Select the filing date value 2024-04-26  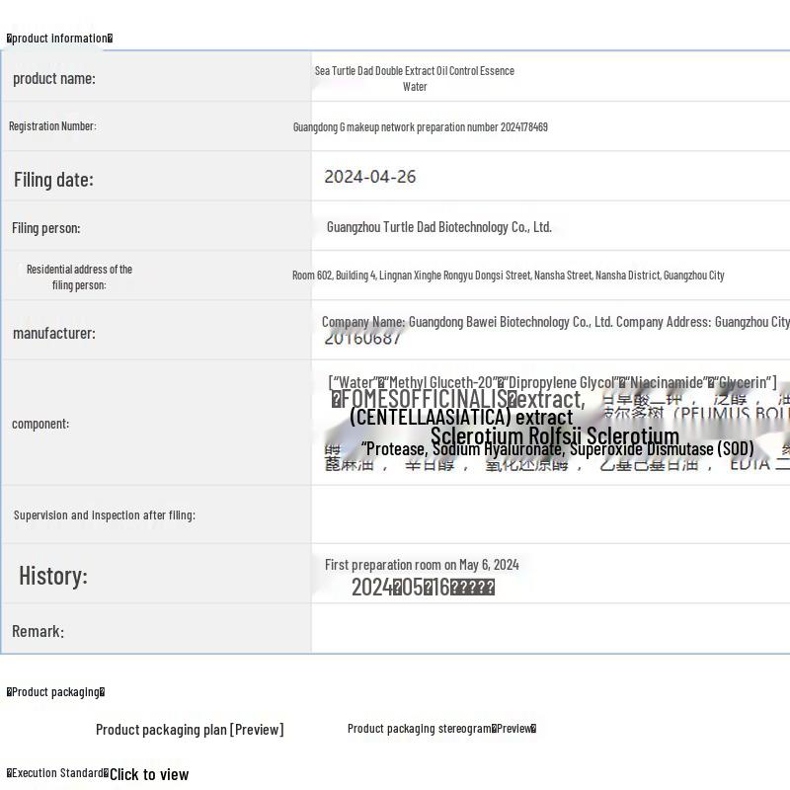point(369,177)
